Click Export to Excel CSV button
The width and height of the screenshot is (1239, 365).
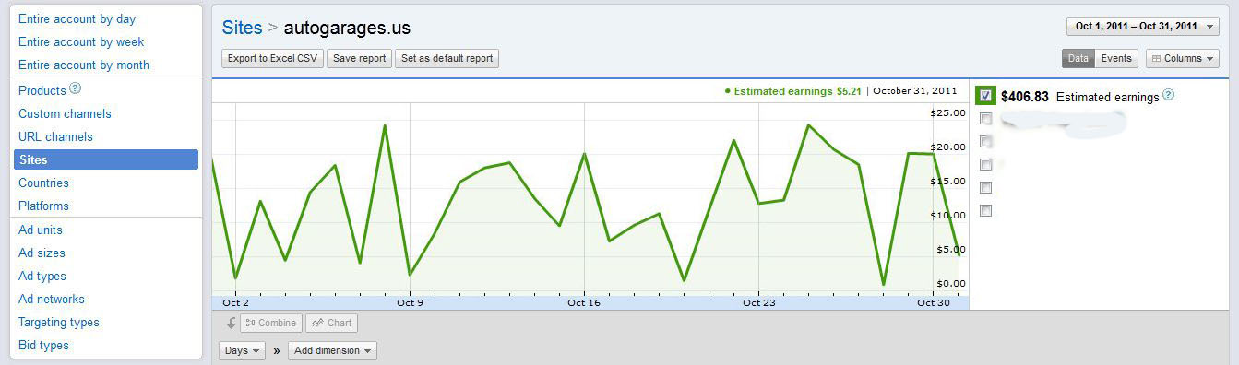(272, 58)
